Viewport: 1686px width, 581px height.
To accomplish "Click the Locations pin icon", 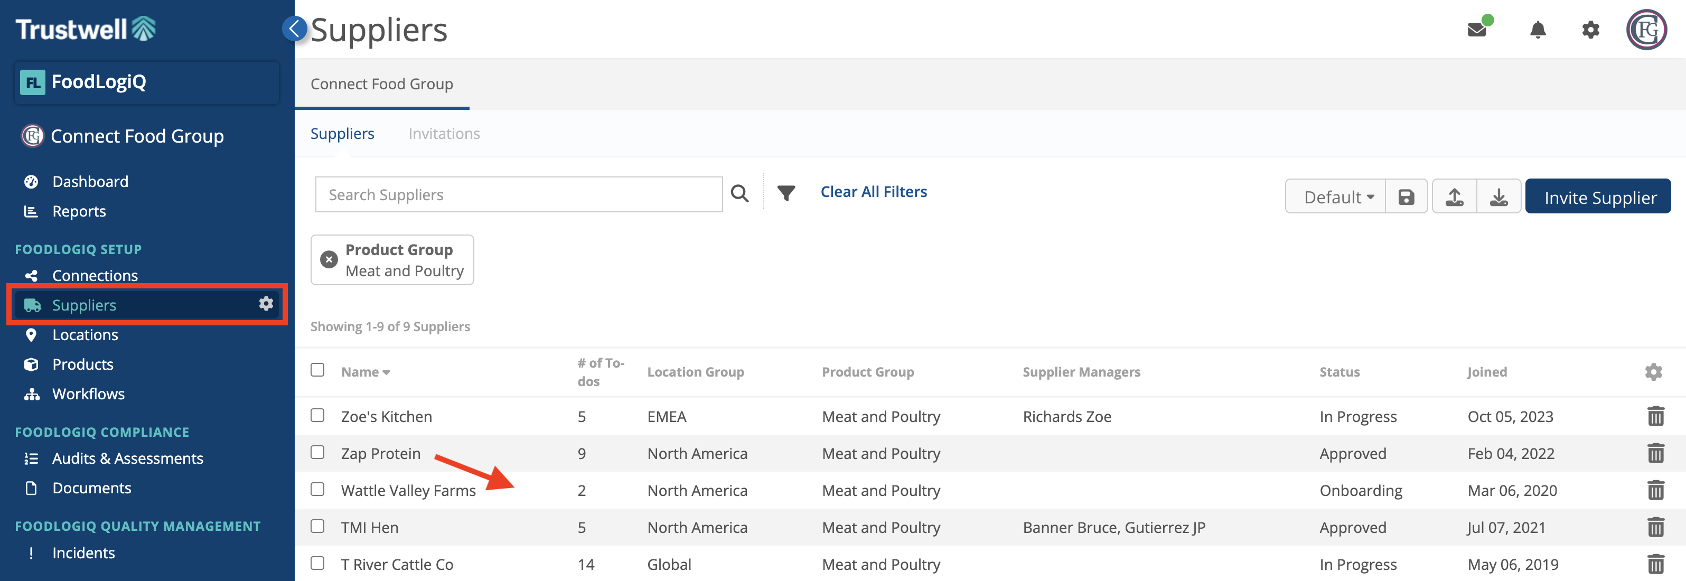I will [31, 335].
